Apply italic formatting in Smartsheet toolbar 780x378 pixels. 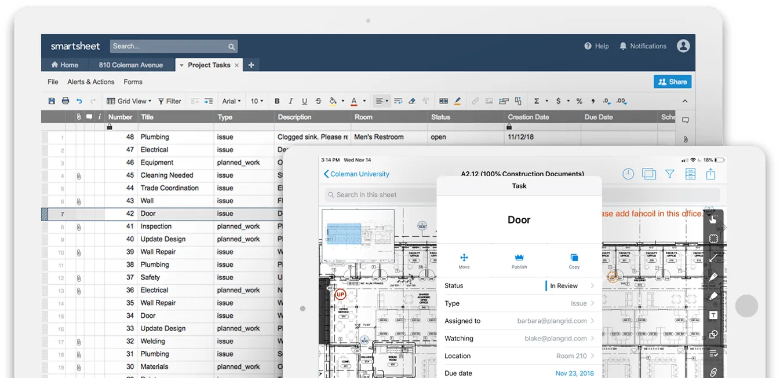(x=291, y=101)
